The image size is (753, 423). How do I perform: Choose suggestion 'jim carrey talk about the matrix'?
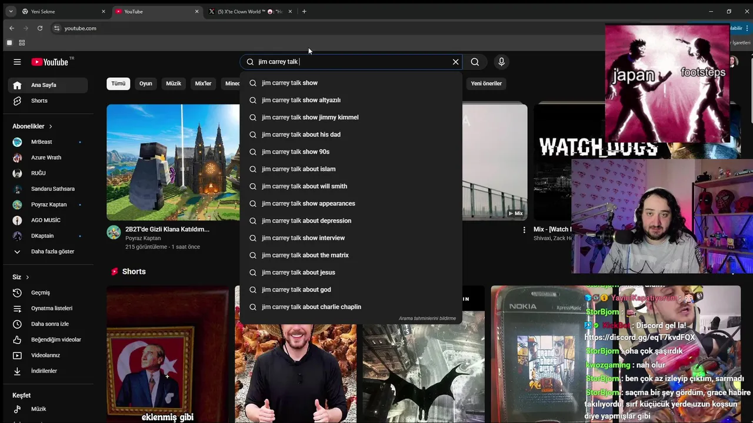click(351, 255)
